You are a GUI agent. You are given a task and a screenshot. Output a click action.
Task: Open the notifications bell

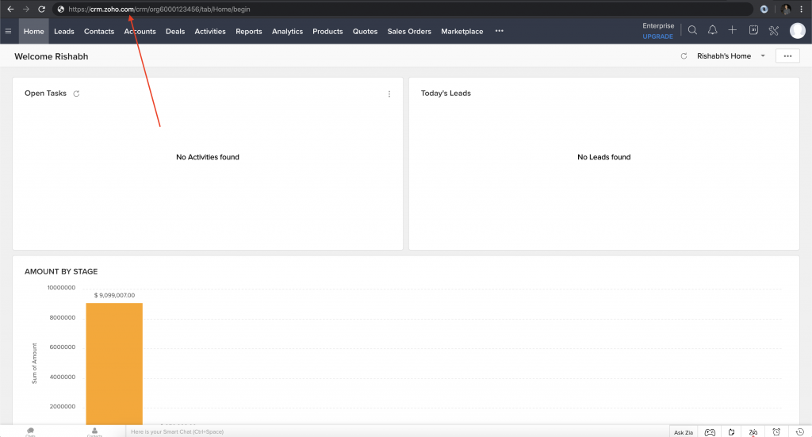(713, 31)
